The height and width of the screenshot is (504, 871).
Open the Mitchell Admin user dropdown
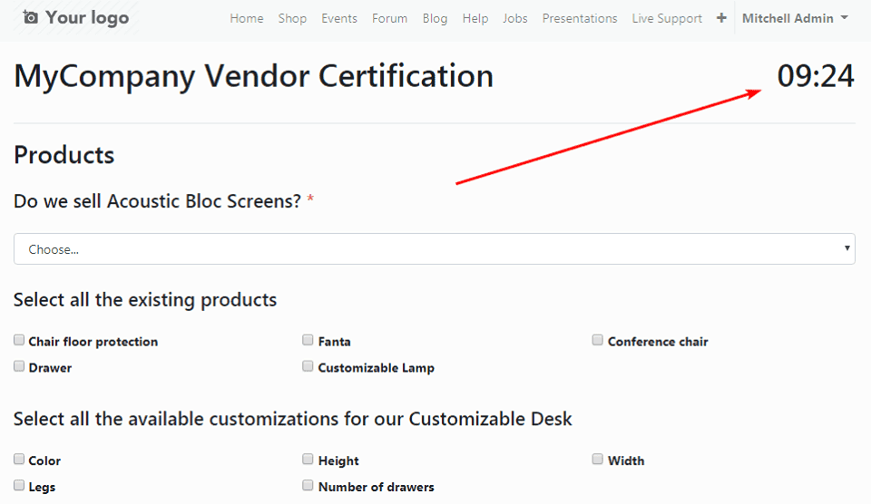[795, 18]
